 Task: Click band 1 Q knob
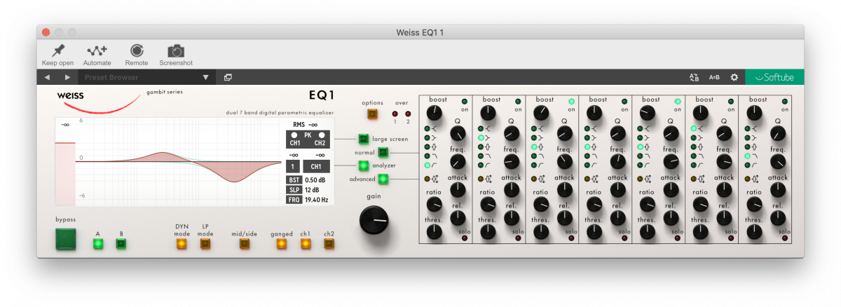click(458, 133)
